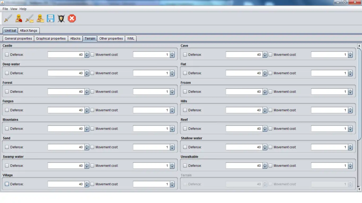
Task: Enable the Fungus Movement cost checkbox
Action: pos(92,110)
